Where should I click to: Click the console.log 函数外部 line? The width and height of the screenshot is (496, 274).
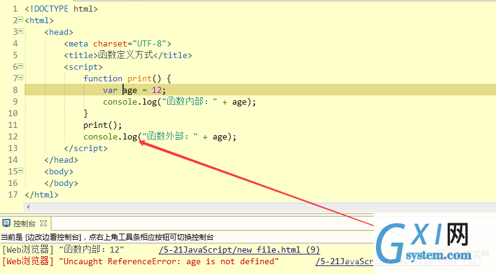(160, 136)
